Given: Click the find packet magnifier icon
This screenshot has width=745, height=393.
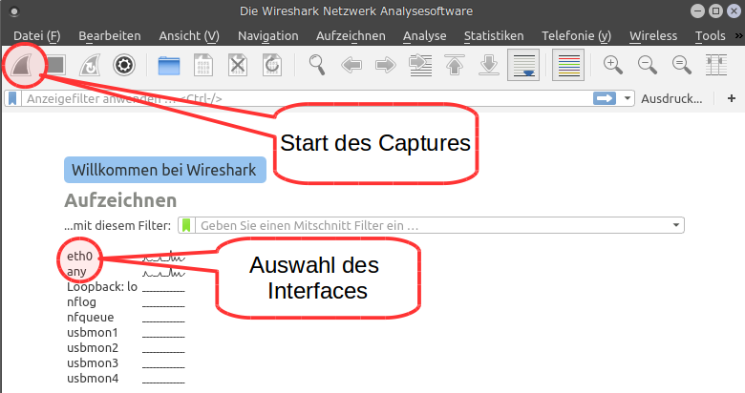Looking at the screenshot, I should (318, 65).
